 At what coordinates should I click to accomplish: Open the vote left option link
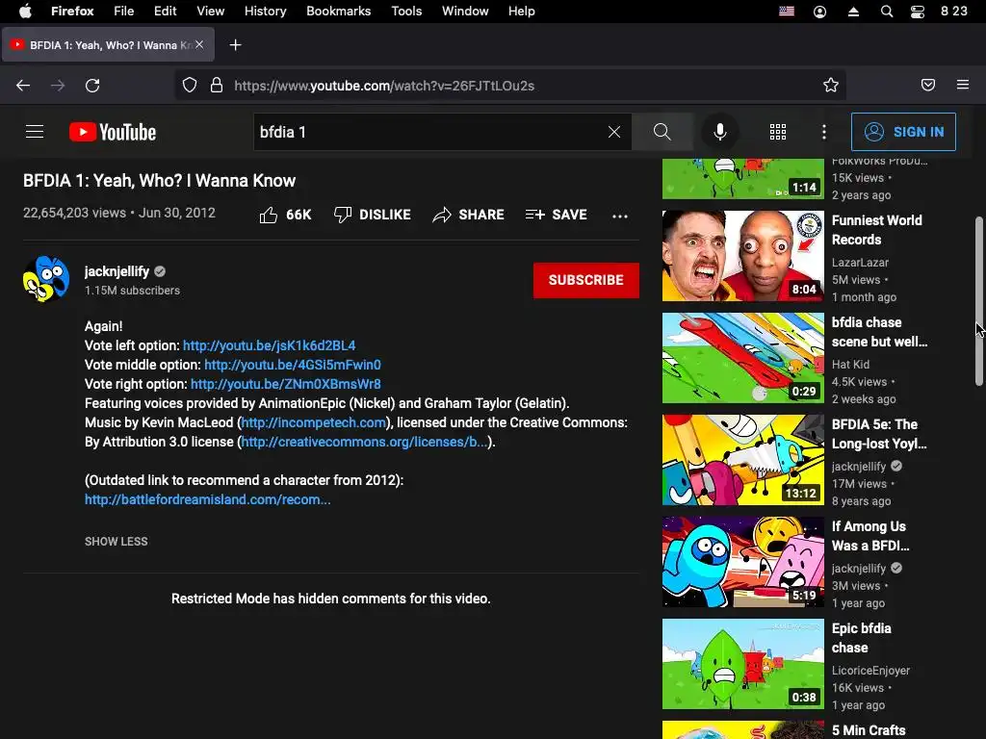270,345
